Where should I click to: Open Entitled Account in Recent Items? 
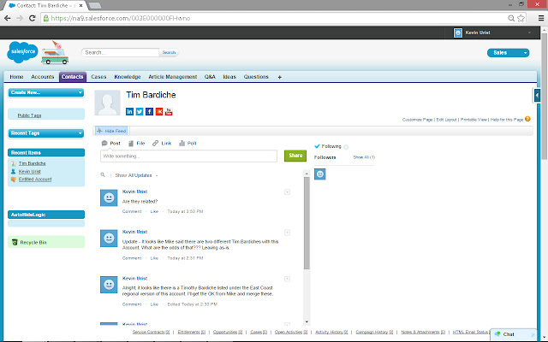click(x=35, y=179)
